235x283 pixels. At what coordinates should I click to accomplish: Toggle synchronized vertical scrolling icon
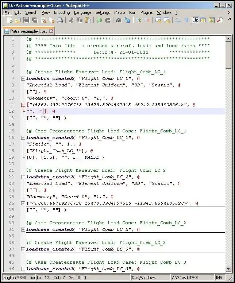(158, 20)
